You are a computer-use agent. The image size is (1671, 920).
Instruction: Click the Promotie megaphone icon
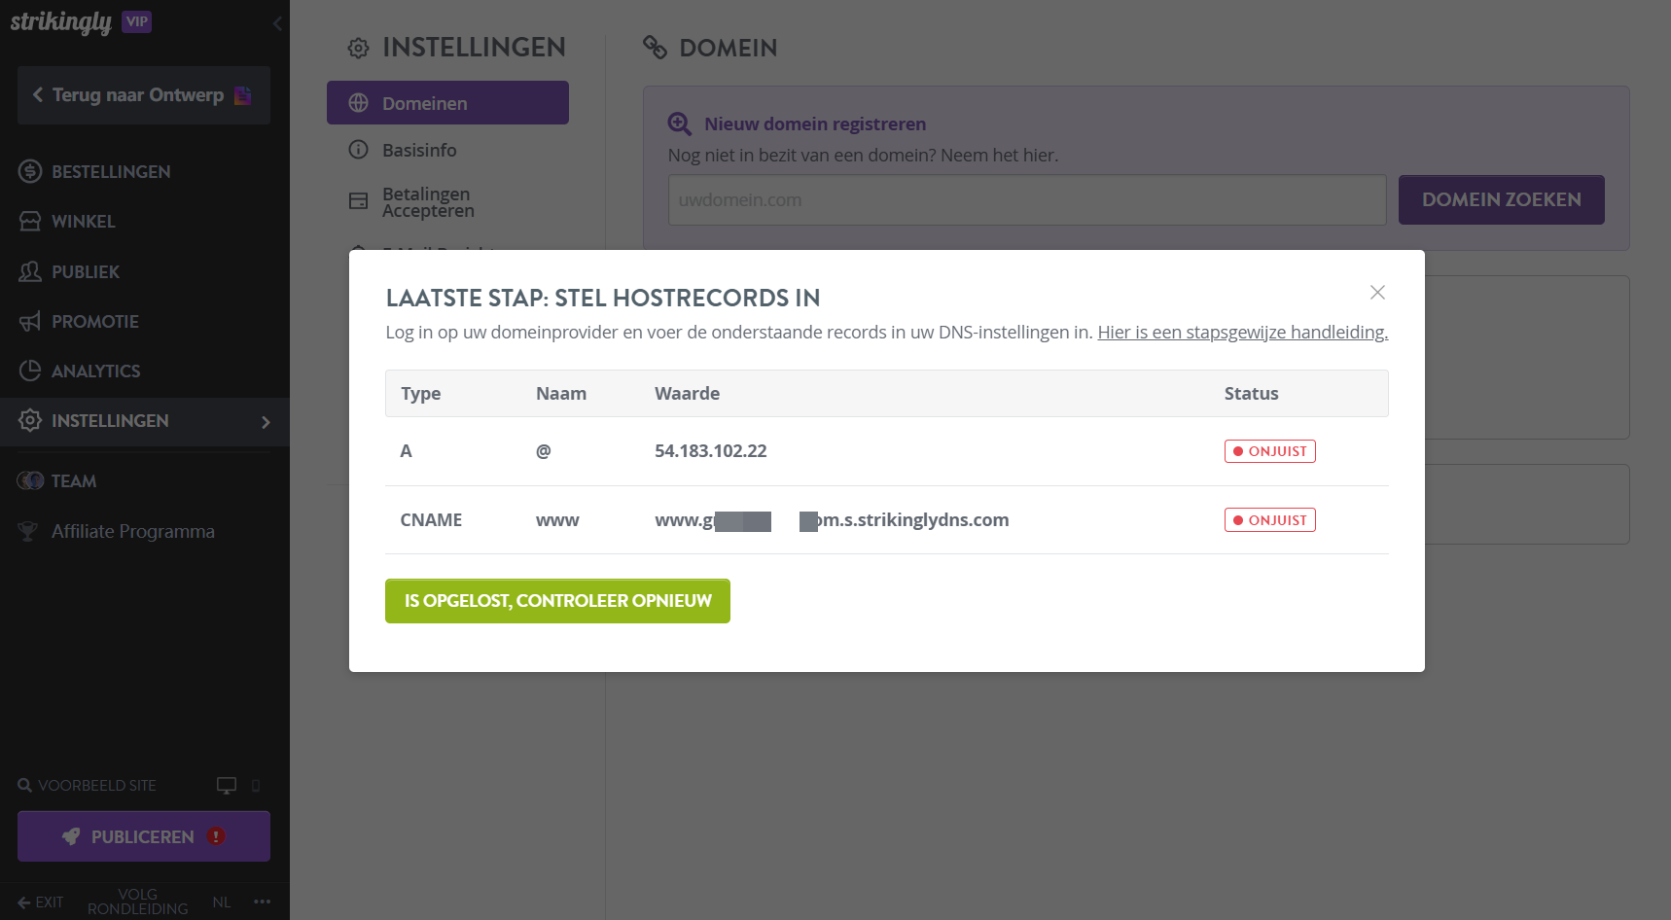pos(30,321)
